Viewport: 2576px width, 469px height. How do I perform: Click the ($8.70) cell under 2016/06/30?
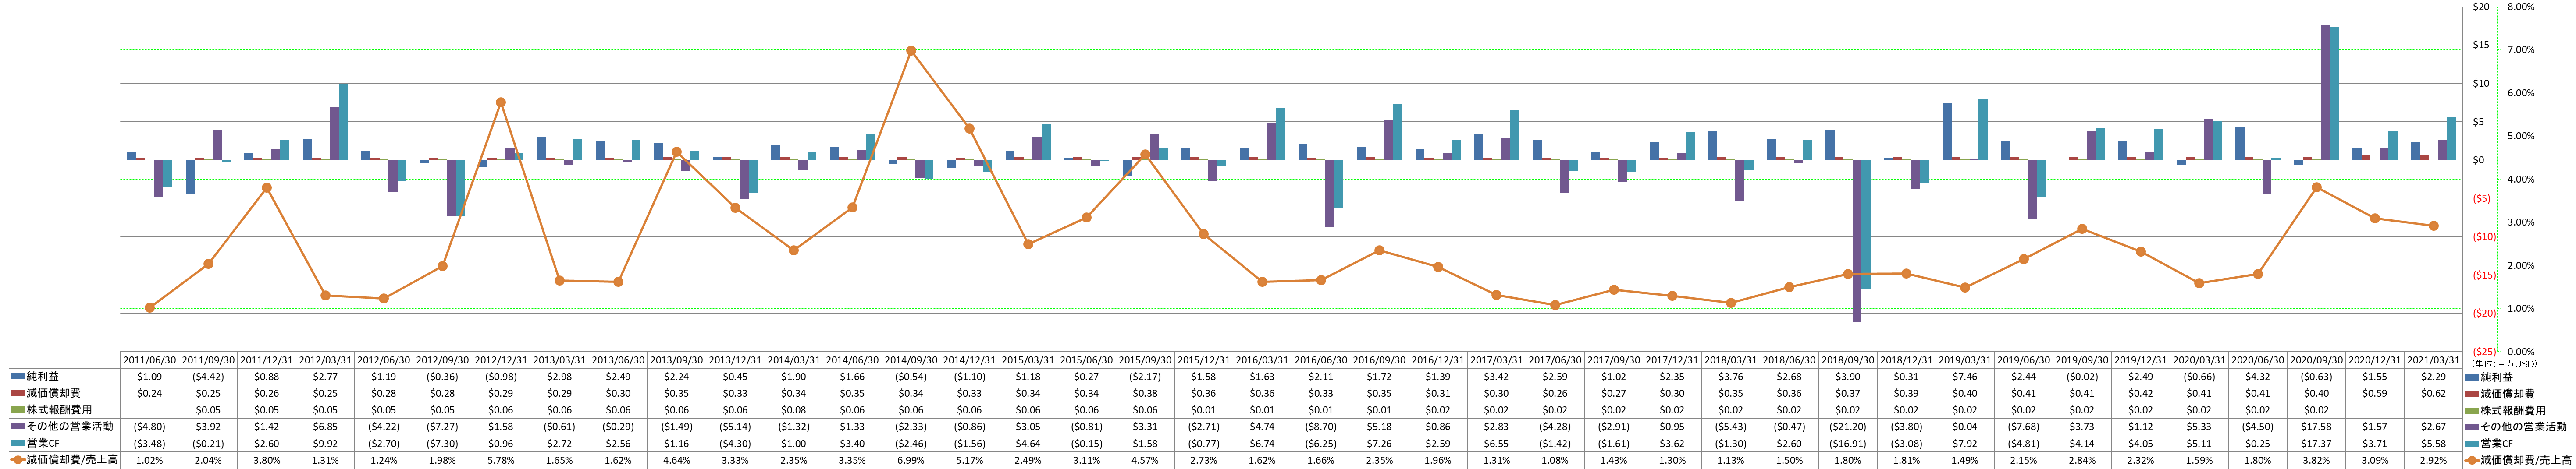click(1321, 427)
